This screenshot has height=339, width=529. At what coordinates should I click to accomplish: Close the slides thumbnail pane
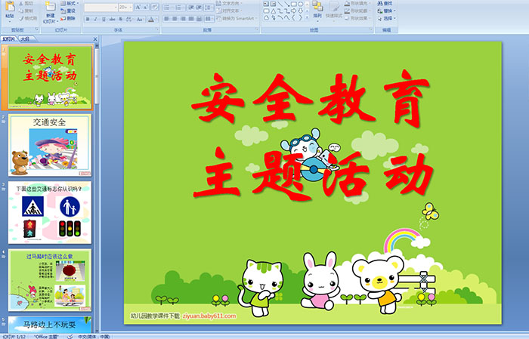95,39
